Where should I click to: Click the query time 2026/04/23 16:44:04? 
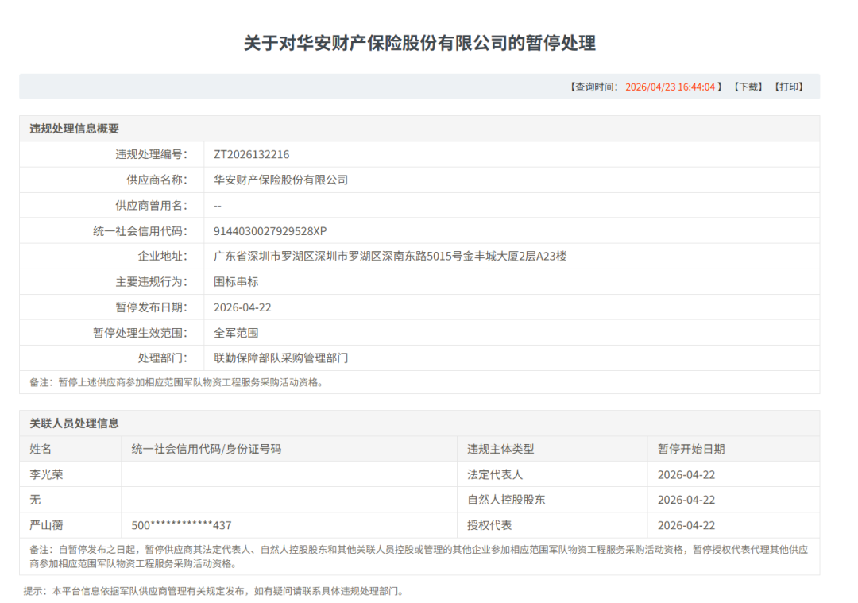(x=670, y=87)
